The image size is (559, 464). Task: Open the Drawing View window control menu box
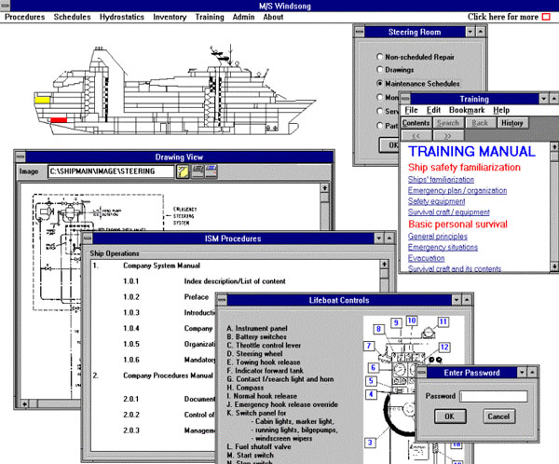pos(20,157)
